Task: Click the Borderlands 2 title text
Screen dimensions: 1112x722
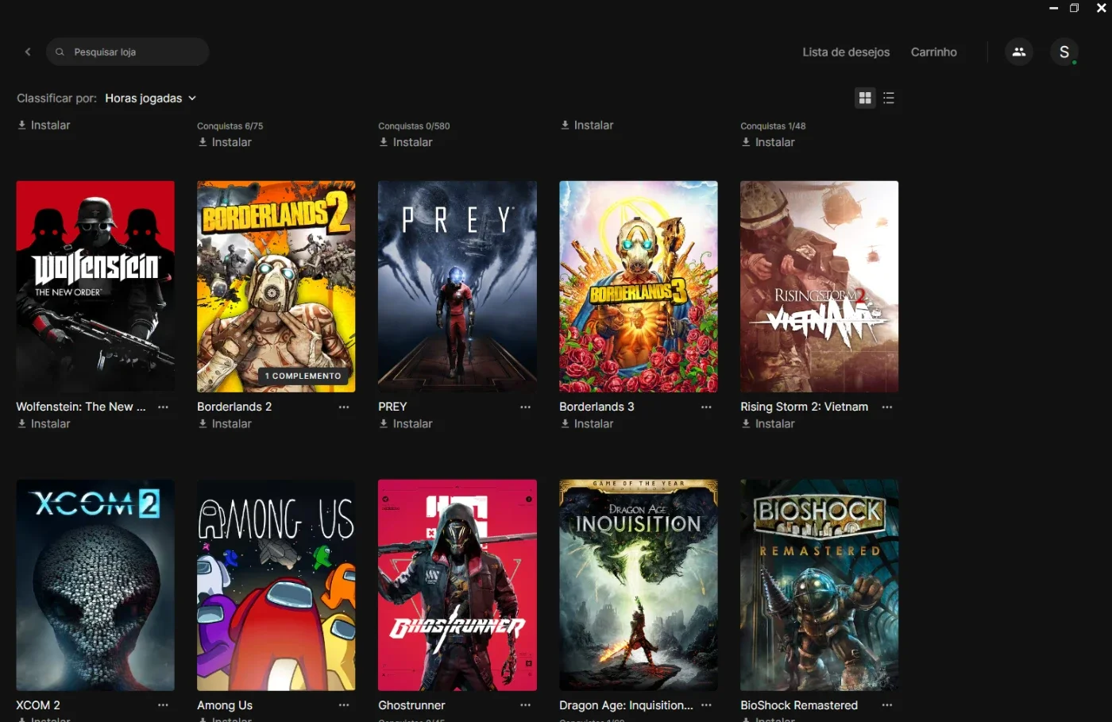Action: (234, 407)
